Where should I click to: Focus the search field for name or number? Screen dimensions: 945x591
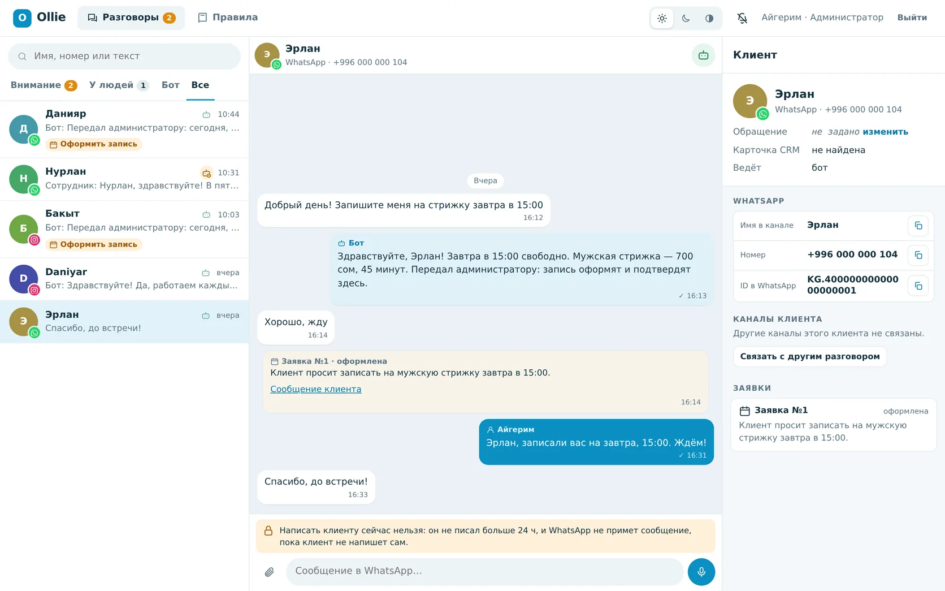coord(124,57)
